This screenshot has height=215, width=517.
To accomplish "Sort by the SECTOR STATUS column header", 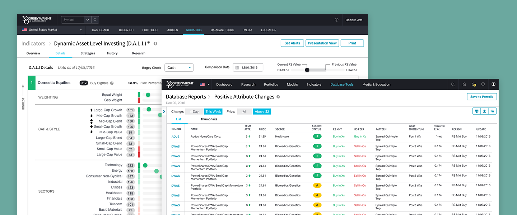I will [x=317, y=128].
